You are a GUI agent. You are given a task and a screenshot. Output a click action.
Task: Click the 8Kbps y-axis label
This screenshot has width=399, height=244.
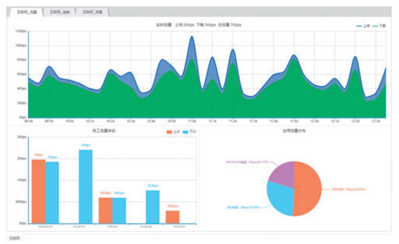point(22,60)
